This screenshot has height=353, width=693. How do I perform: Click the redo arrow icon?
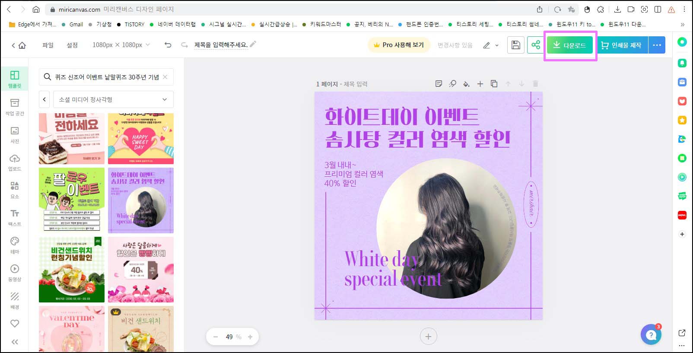[184, 45]
